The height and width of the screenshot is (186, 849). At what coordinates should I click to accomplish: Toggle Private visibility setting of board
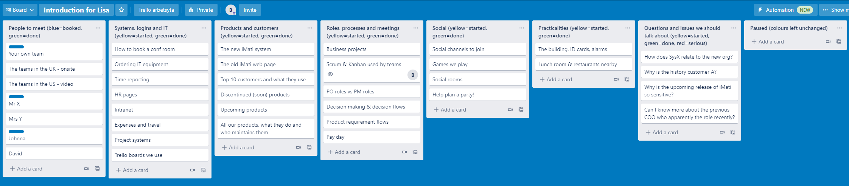tap(201, 10)
